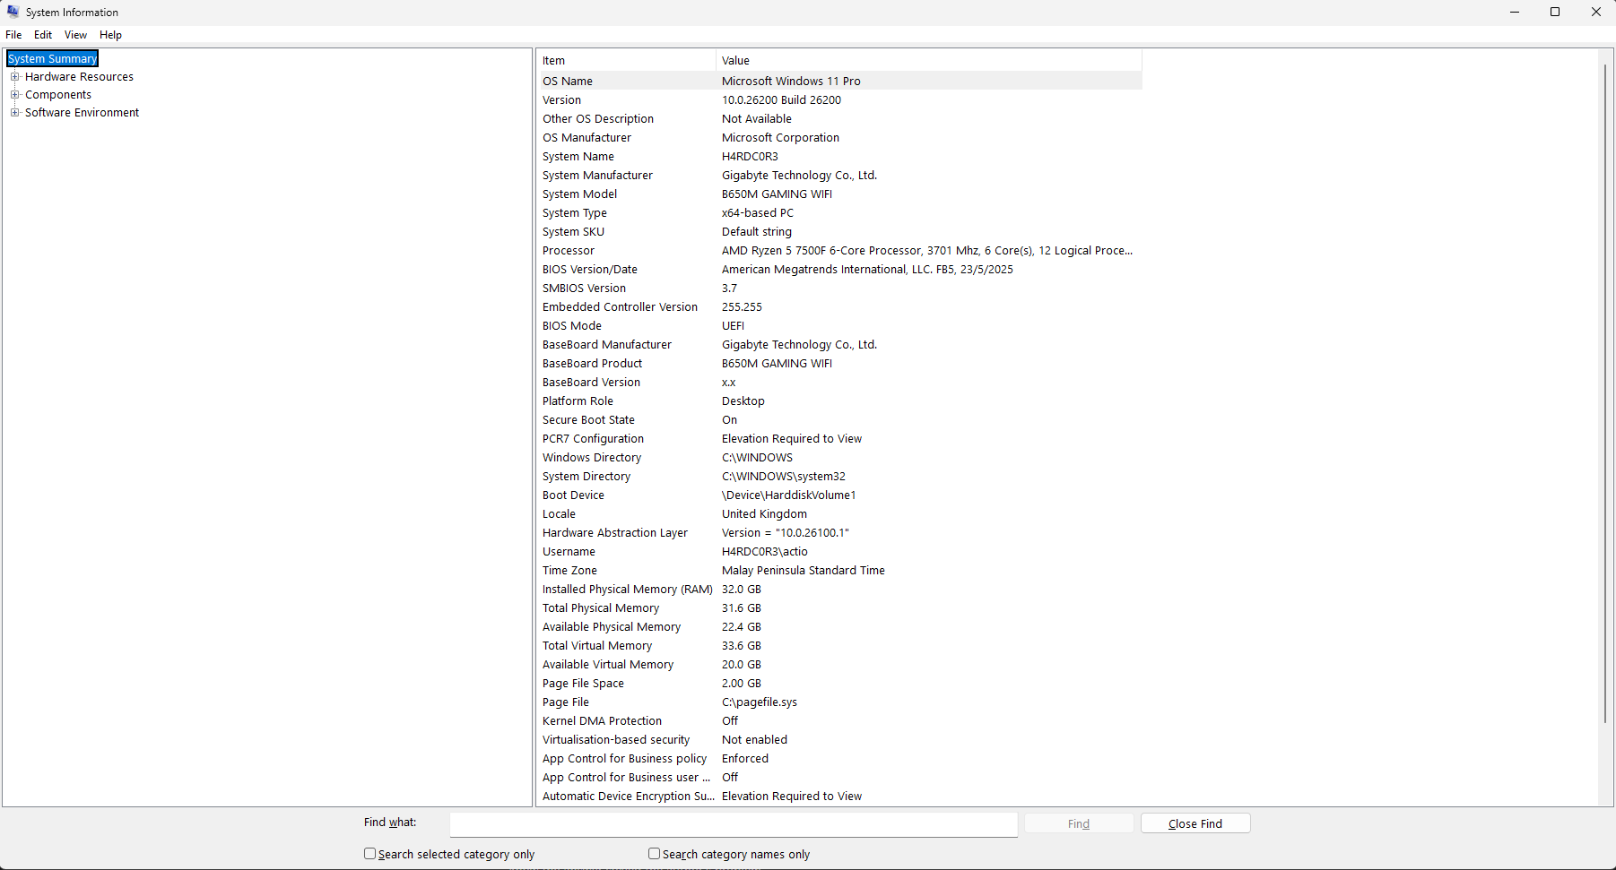
Task: Expand the Hardware Resources tree node
Action: tap(15, 76)
